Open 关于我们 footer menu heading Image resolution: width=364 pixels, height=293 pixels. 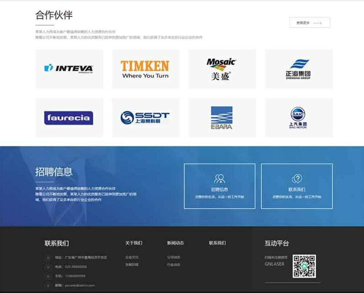click(134, 243)
